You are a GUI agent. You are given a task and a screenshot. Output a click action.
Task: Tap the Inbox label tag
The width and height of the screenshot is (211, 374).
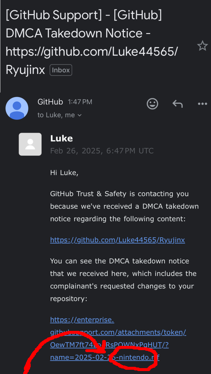point(61,70)
